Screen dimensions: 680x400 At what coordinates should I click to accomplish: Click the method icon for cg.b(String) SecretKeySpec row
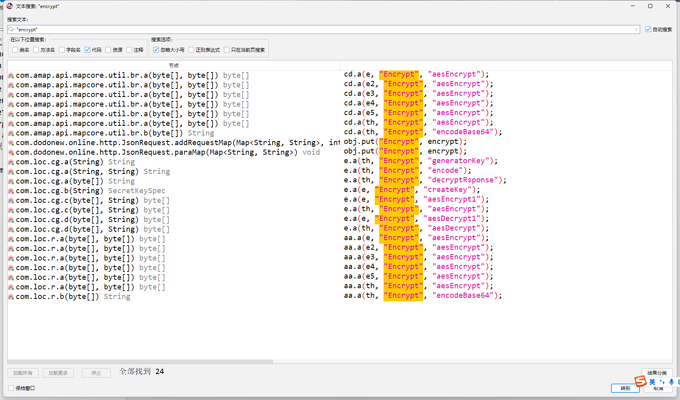(x=11, y=191)
